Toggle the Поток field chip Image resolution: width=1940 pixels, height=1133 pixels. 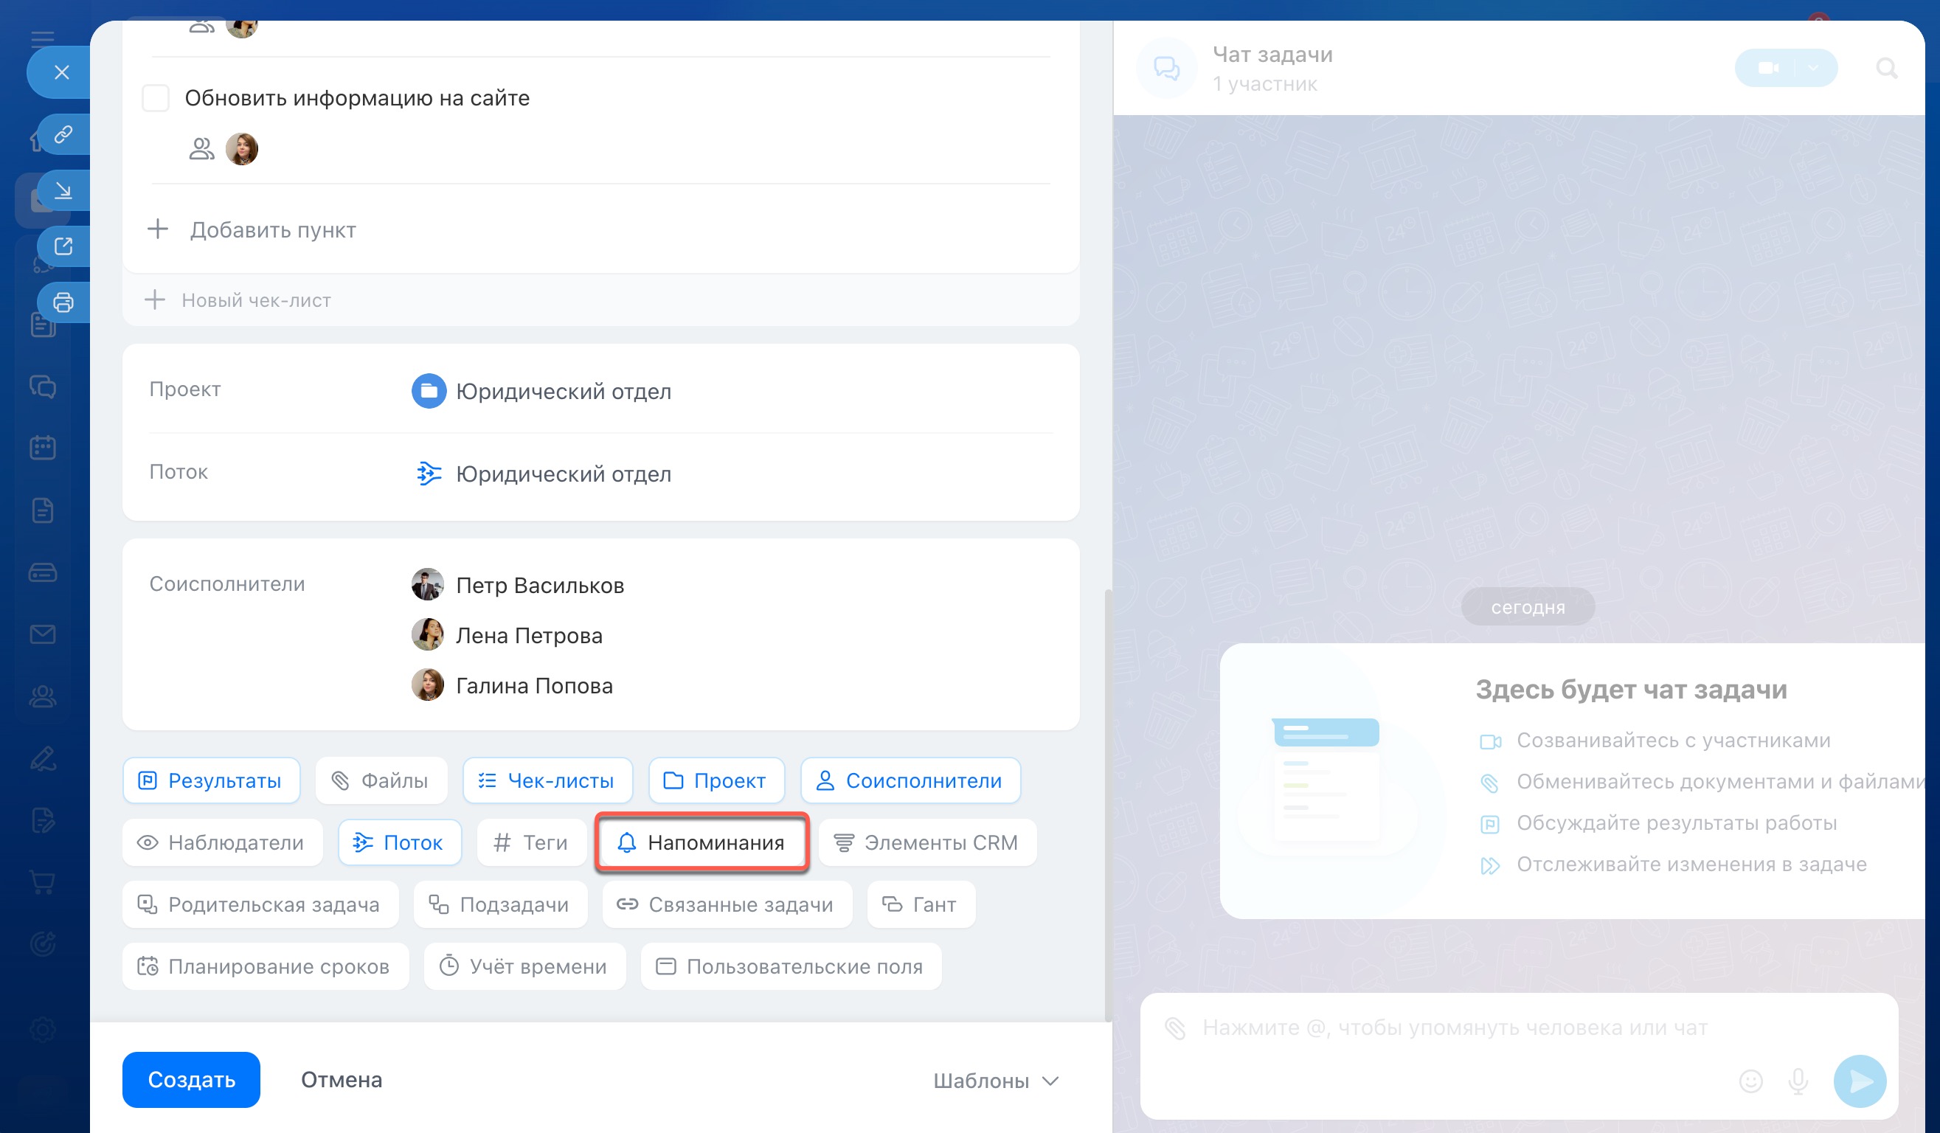point(400,843)
